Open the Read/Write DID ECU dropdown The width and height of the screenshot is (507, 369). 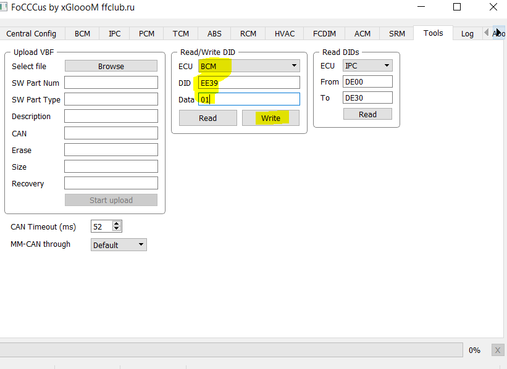click(x=249, y=66)
